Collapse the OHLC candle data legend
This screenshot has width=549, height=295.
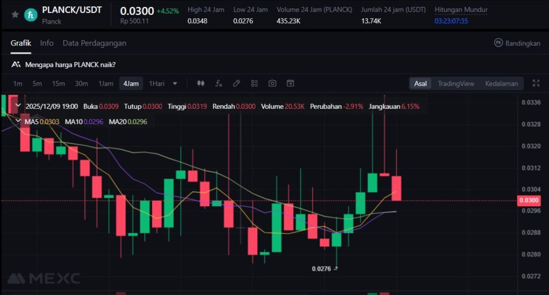click(x=18, y=106)
